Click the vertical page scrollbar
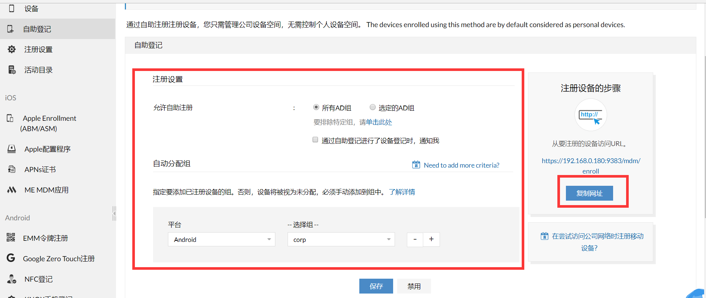Image resolution: width=706 pixels, height=298 pixels. coord(705,137)
